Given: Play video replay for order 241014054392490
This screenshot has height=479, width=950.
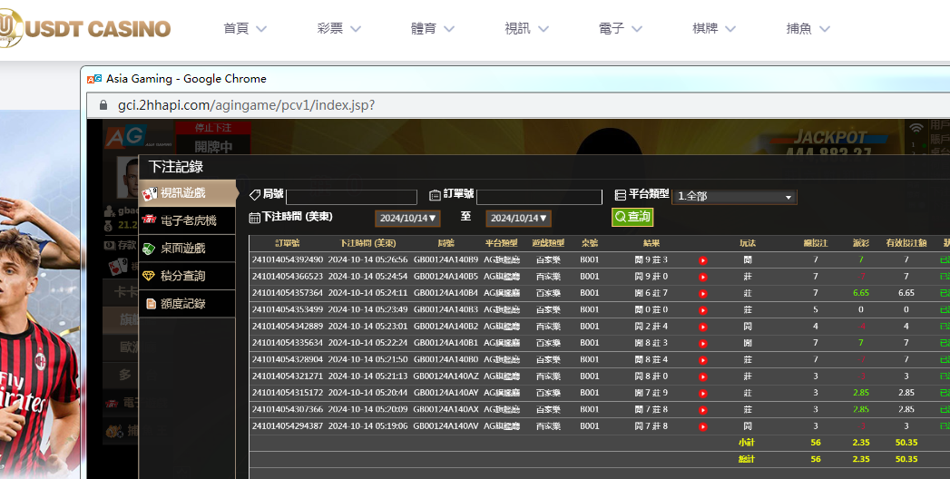Looking at the screenshot, I should click(x=703, y=260).
